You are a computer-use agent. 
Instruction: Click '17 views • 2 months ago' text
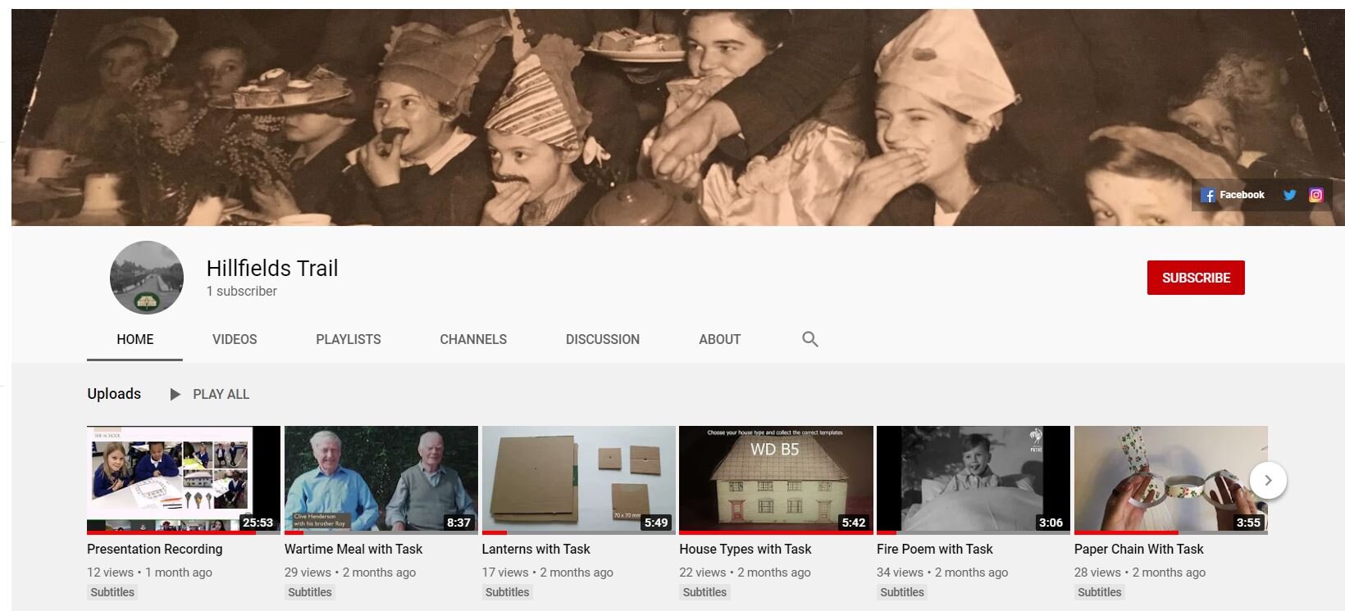click(548, 573)
